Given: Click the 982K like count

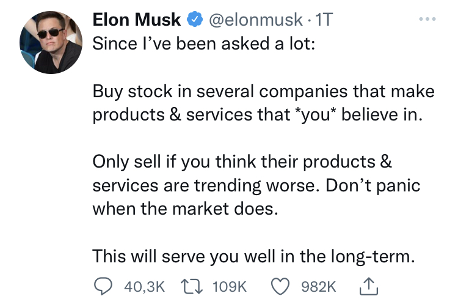Looking at the screenshot, I should point(320,286).
